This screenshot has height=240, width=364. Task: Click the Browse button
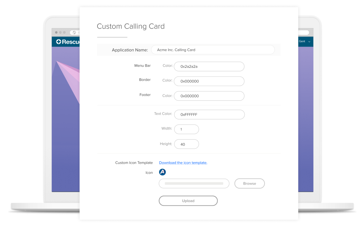250,183
